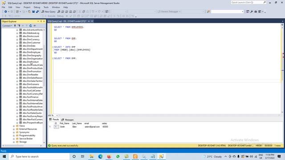Click the Undo icon in the toolbar
285x160 pixels.
click(93, 12)
